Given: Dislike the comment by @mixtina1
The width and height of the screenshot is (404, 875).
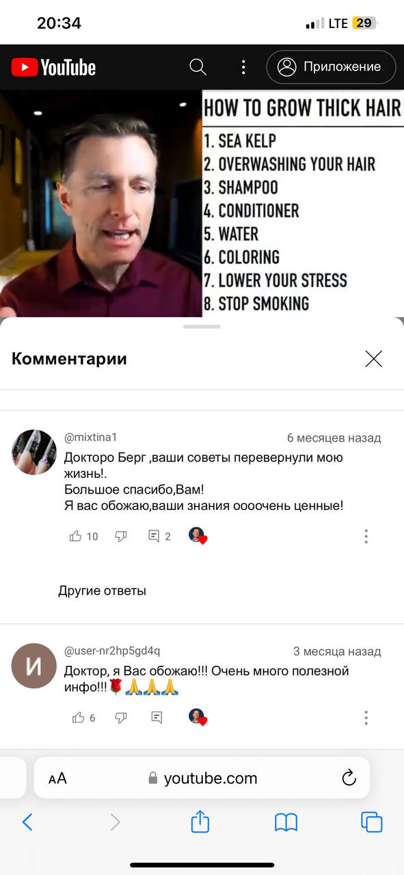Looking at the screenshot, I should (121, 537).
